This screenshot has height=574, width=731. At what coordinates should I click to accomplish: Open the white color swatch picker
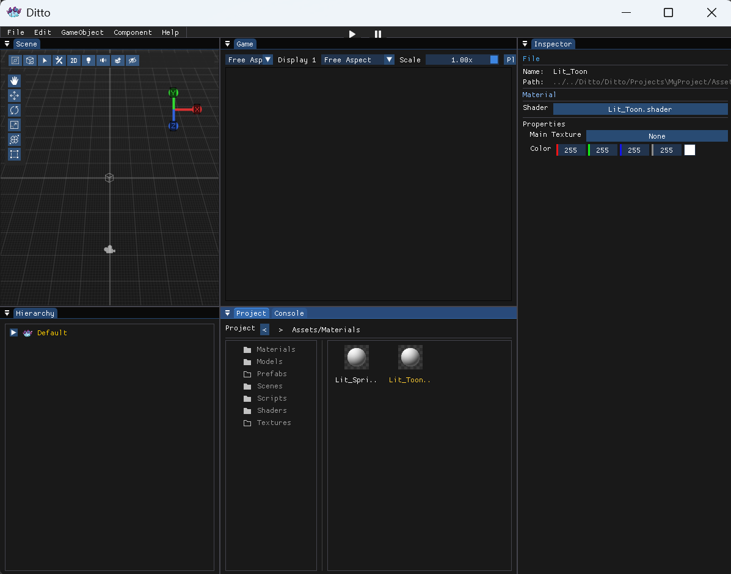coord(689,150)
